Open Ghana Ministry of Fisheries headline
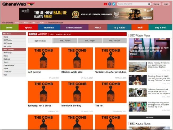 pos(159,65)
